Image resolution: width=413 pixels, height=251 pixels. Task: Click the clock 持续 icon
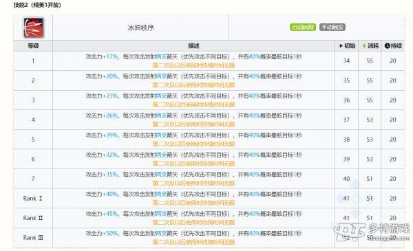coord(387,46)
